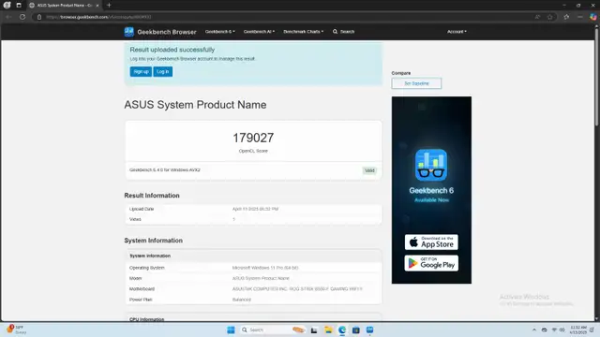Open the Account dropdown menu

(x=457, y=32)
